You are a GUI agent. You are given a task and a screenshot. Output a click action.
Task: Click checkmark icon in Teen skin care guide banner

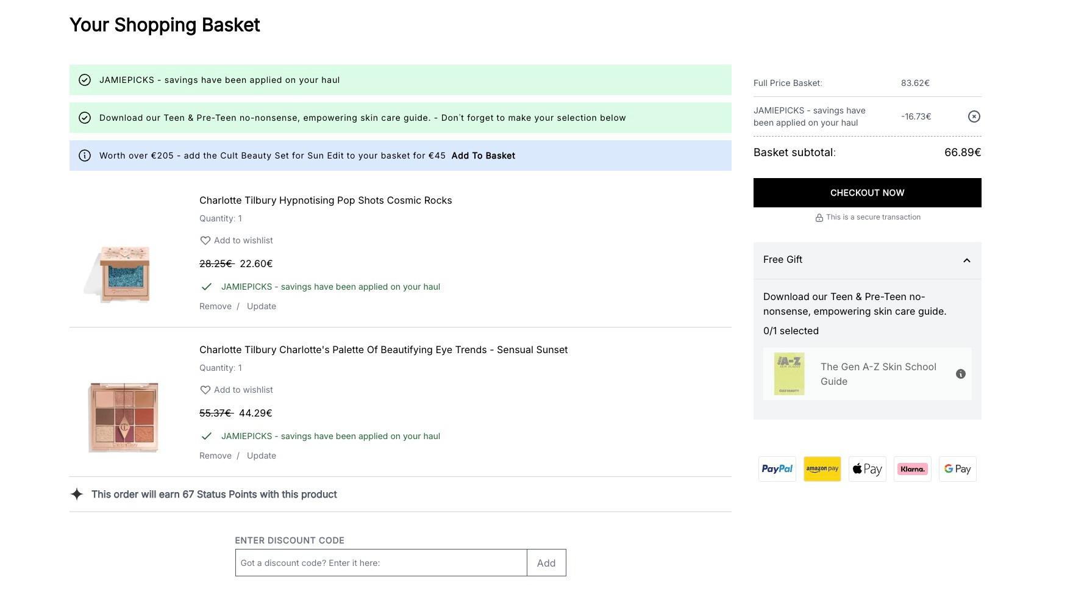[85, 118]
